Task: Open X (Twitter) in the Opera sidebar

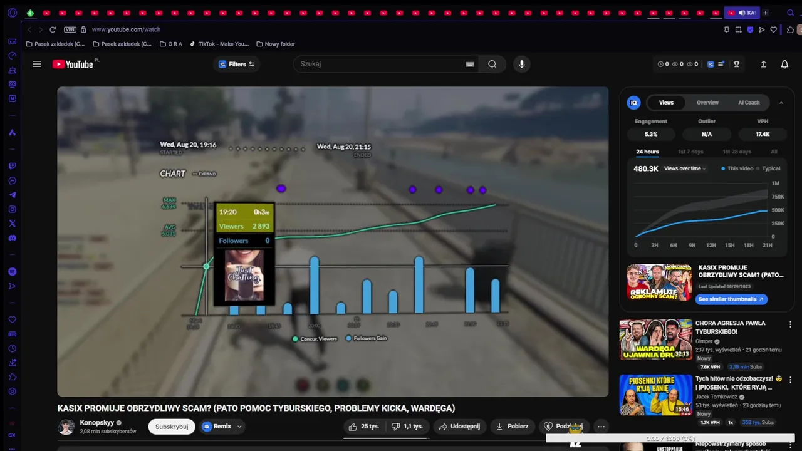Action: [13, 224]
